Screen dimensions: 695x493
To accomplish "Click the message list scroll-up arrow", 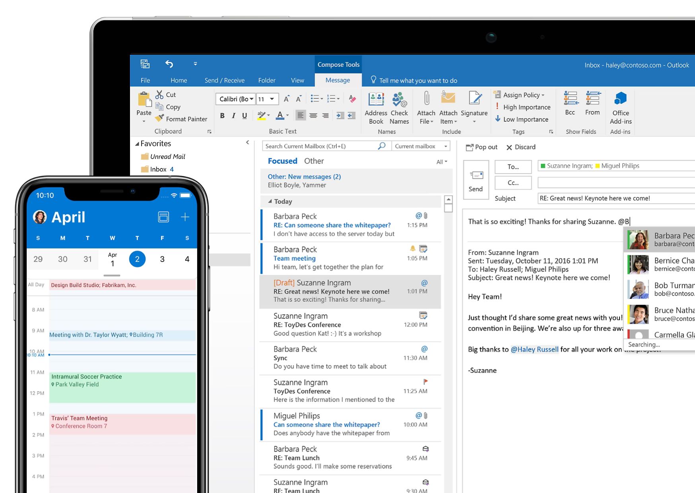I will point(448,200).
